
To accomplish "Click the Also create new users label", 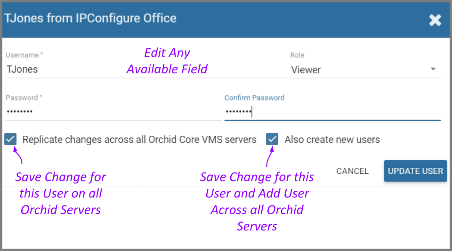I will pyautogui.click(x=332, y=140).
